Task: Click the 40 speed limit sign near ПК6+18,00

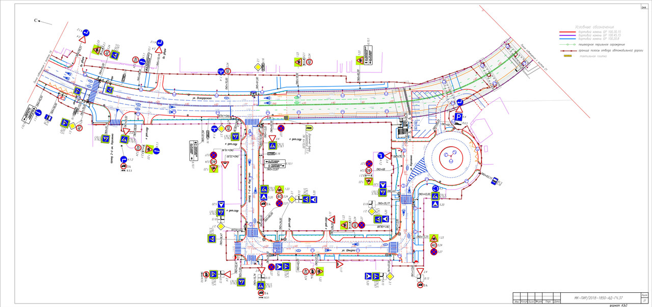Action: [309, 62]
